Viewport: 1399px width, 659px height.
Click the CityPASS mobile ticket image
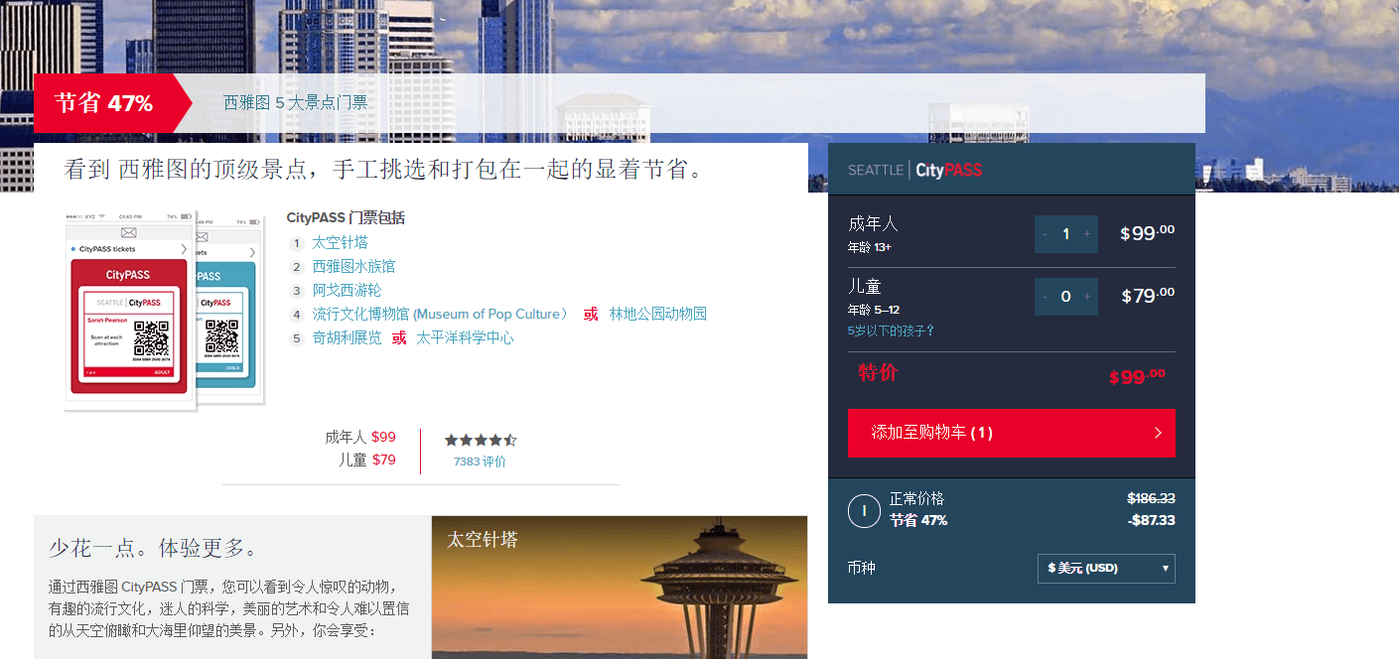(165, 309)
